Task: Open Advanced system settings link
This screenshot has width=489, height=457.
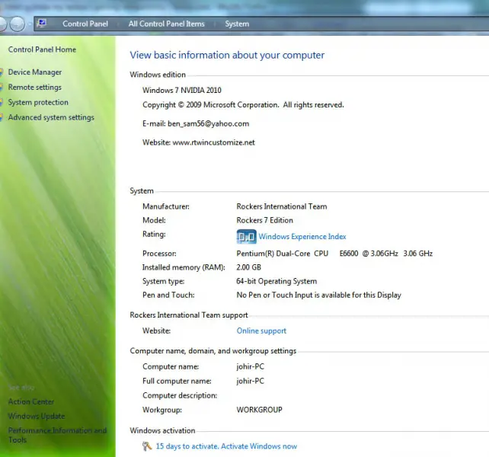Action: 51,117
